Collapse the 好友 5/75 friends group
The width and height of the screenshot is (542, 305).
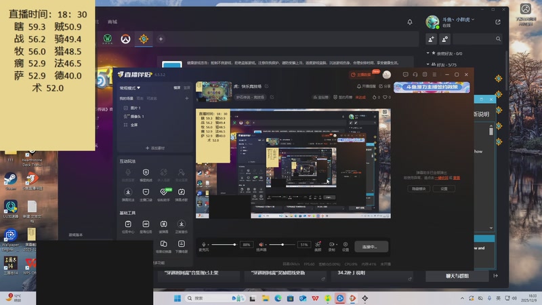click(x=428, y=64)
